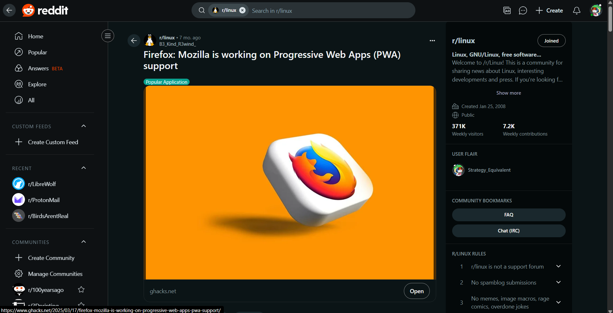
Task: Click the Explore icon in sidebar
Action: tap(19, 84)
